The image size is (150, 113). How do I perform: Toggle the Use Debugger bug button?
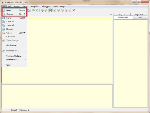click(x=51, y=10)
